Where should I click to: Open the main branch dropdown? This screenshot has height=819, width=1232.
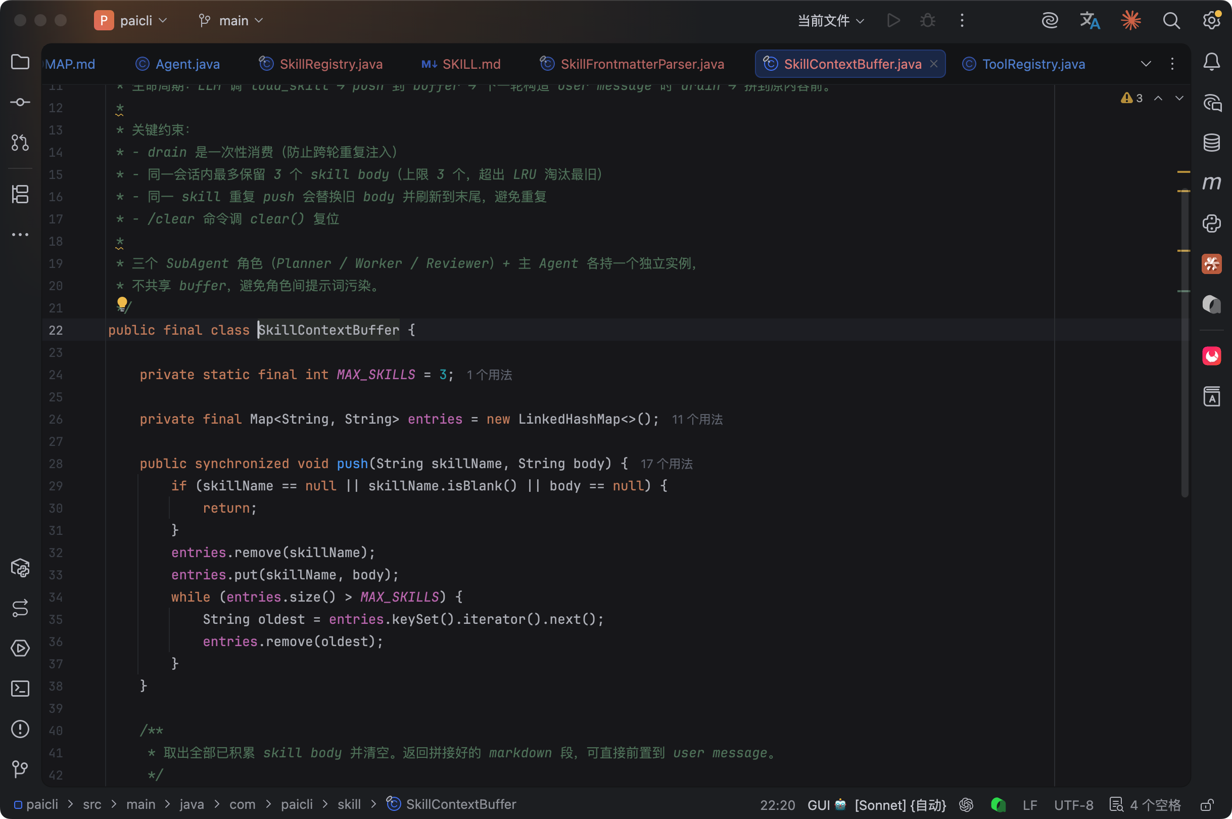click(231, 20)
